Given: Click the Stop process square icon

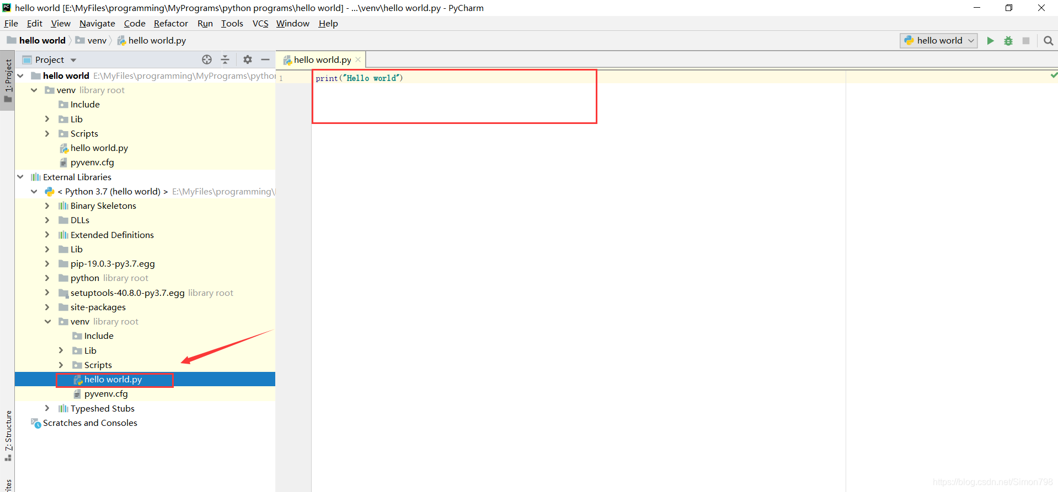Looking at the screenshot, I should (x=1026, y=41).
